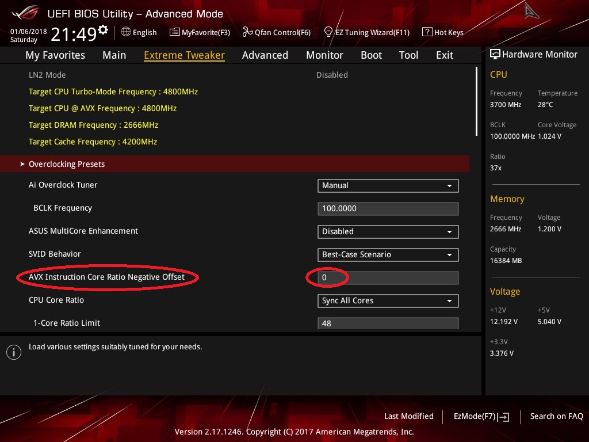
Task: Click the Hardware Monitor display icon
Action: click(x=495, y=54)
